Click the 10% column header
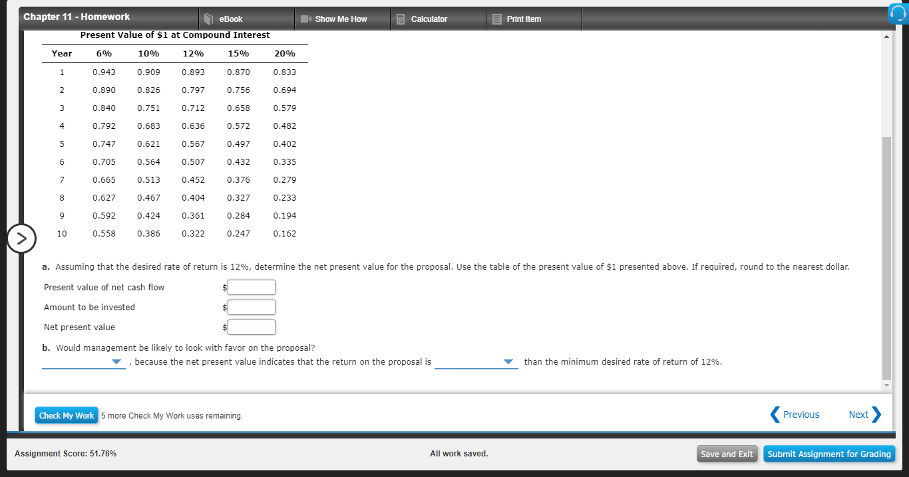Image resolution: width=909 pixels, height=477 pixels. tap(148, 53)
